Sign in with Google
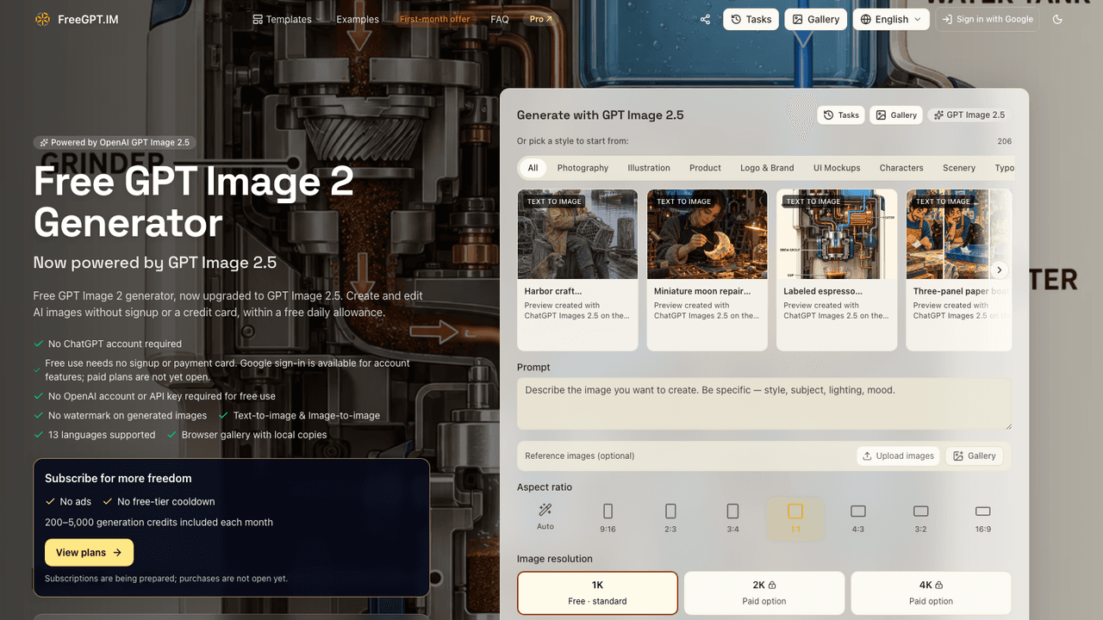1103x620 pixels. click(988, 19)
